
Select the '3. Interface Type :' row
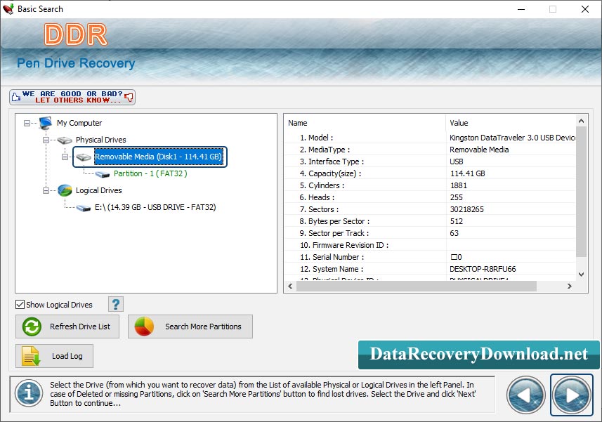(430, 161)
